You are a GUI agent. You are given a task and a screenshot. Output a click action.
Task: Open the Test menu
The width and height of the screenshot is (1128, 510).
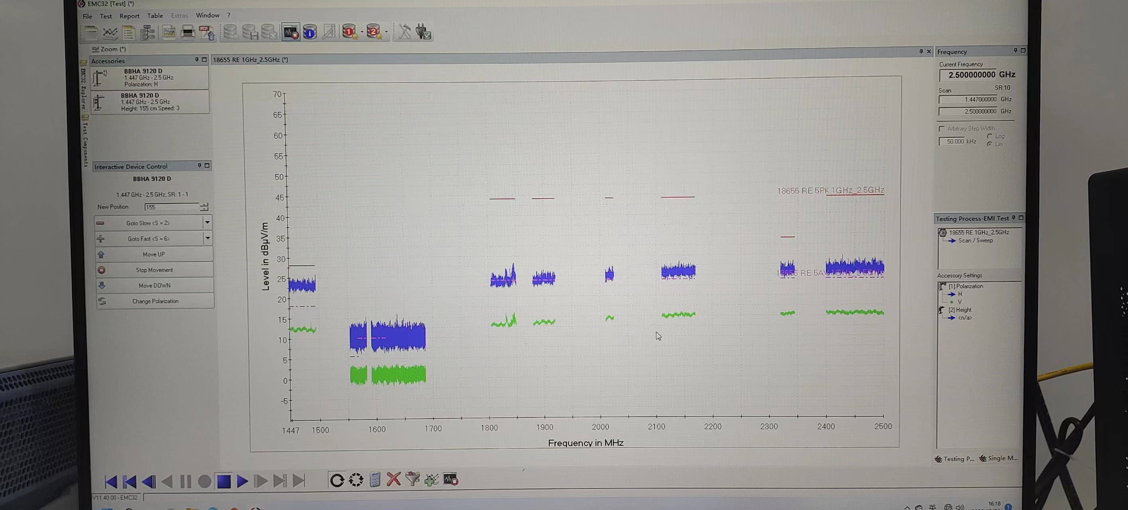tap(106, 16)
